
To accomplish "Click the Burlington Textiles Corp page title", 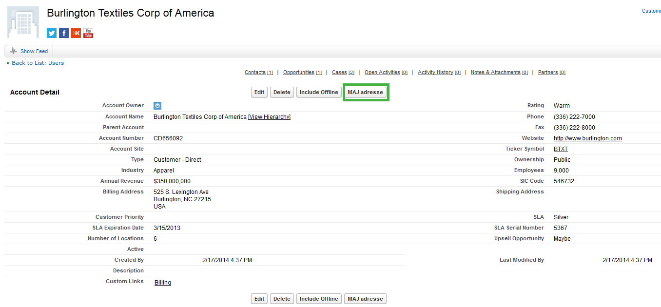I will [x=131, y=13].
